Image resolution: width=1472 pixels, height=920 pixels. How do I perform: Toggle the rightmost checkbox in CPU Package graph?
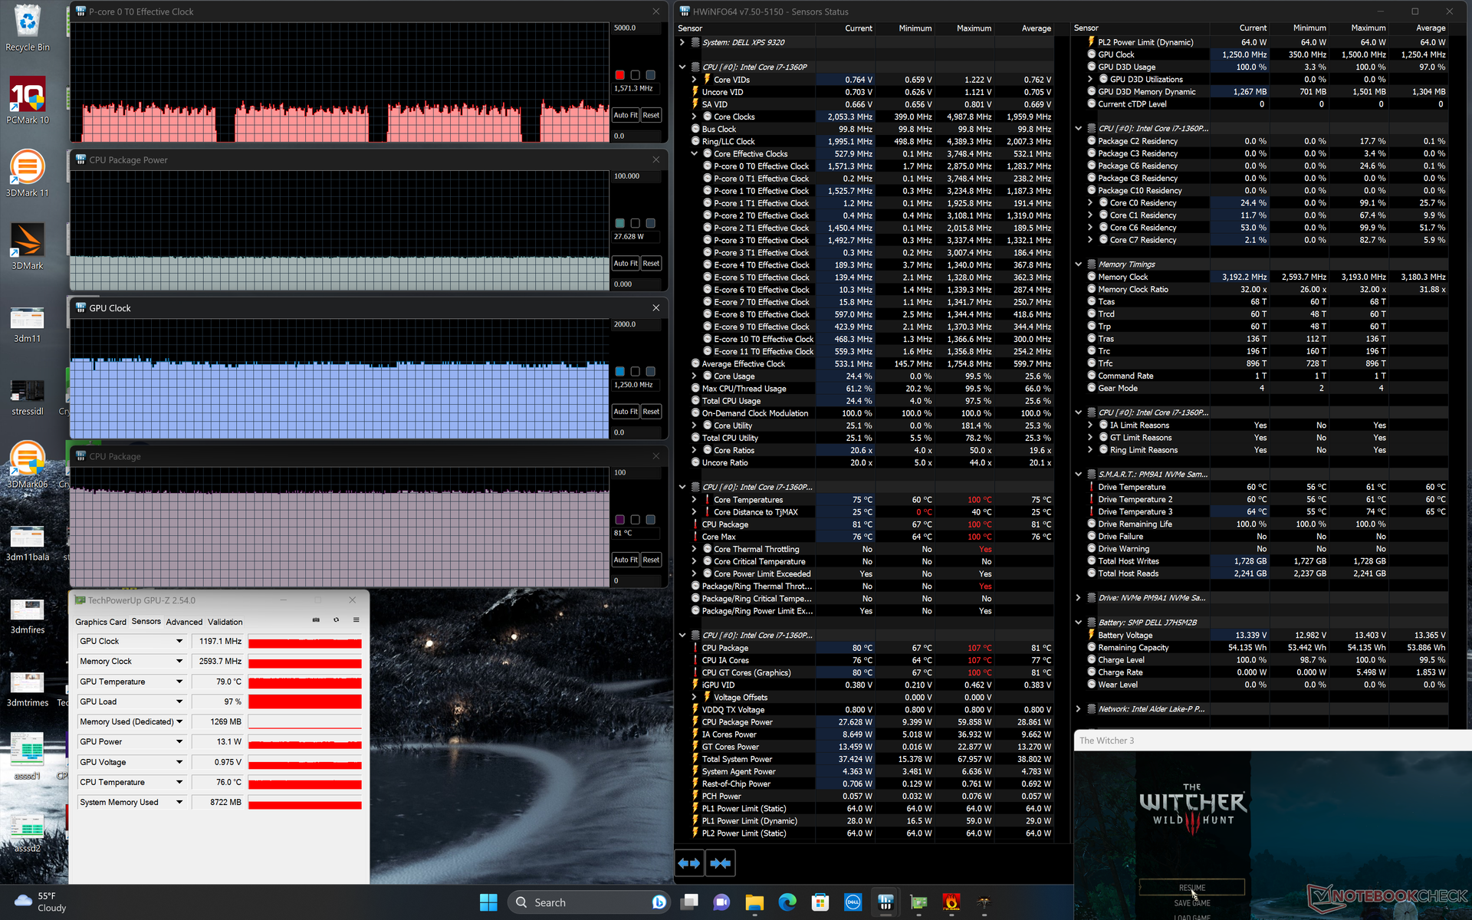click(650, 520)
